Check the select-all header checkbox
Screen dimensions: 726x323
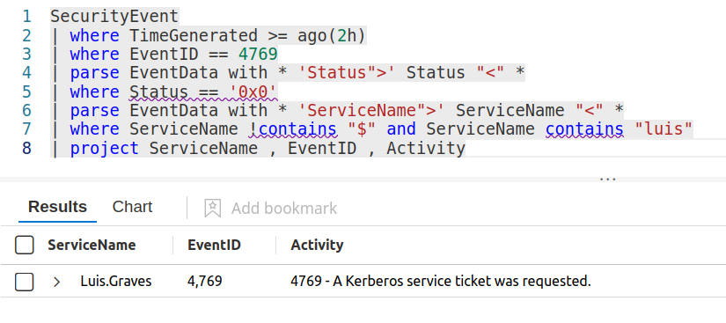click(24, 245)
